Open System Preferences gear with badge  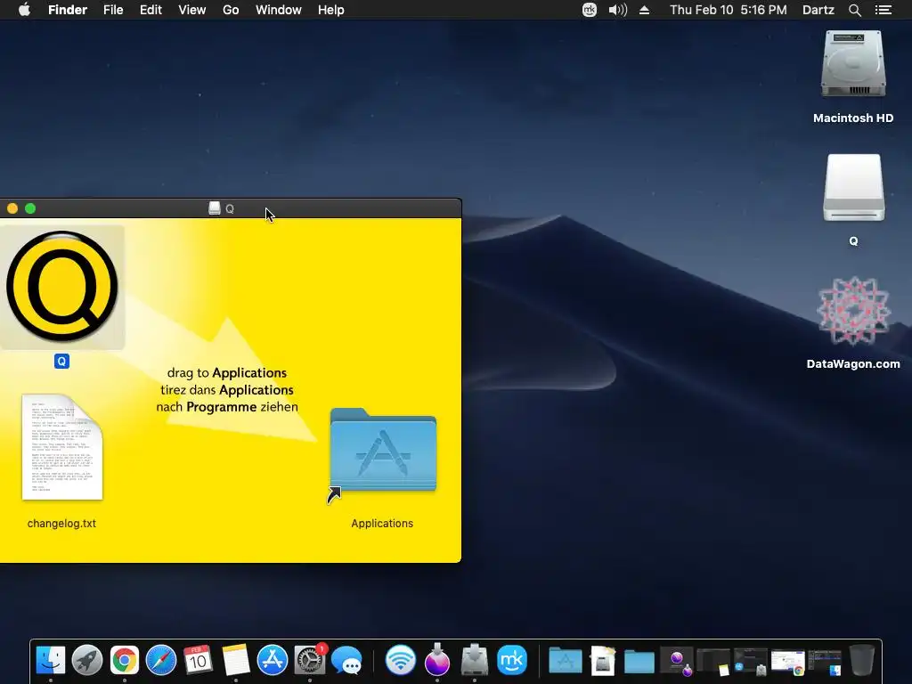(x=310, y=660)
